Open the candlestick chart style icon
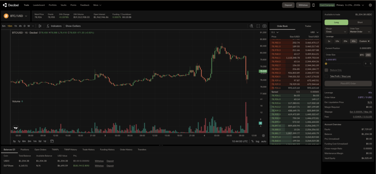 pos(40,26)
